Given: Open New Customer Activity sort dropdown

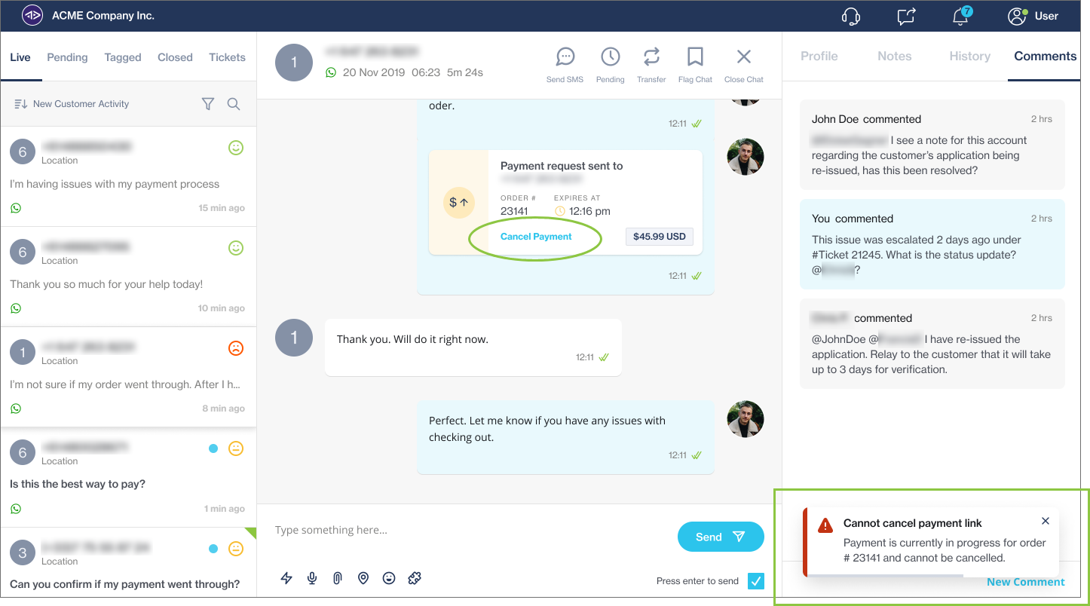Looking at the screenshot, I should [x=72, y=104].
